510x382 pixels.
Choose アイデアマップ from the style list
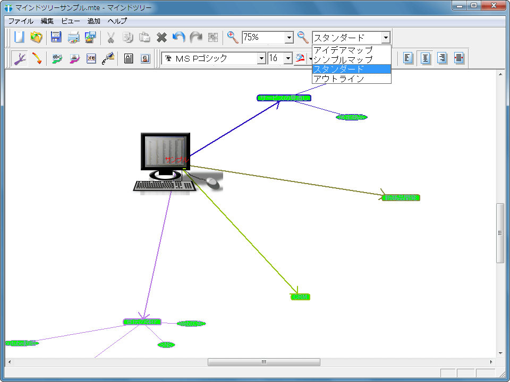pos(351,50)
